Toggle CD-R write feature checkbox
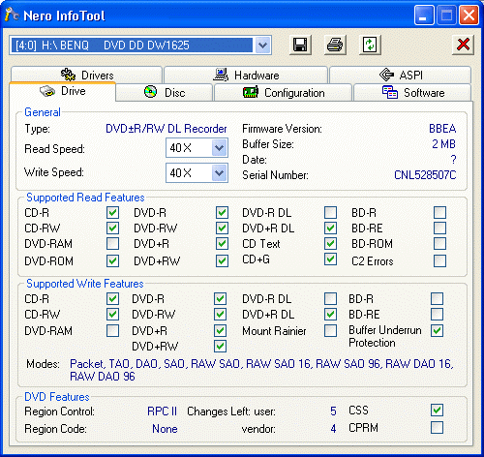Screen dimensions: 484x457 click(112, 299)
